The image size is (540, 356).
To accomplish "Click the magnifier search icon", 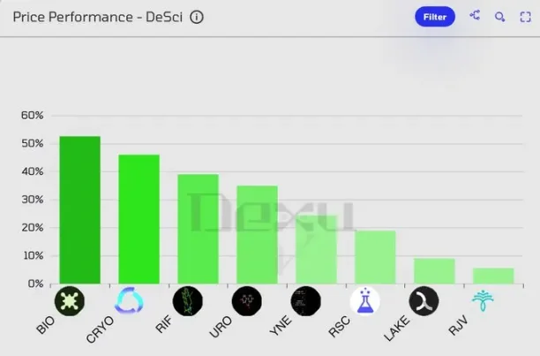I will coord(499,17).
